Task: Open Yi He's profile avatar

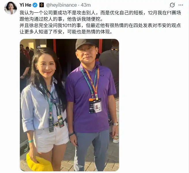Action: (11, 8)
